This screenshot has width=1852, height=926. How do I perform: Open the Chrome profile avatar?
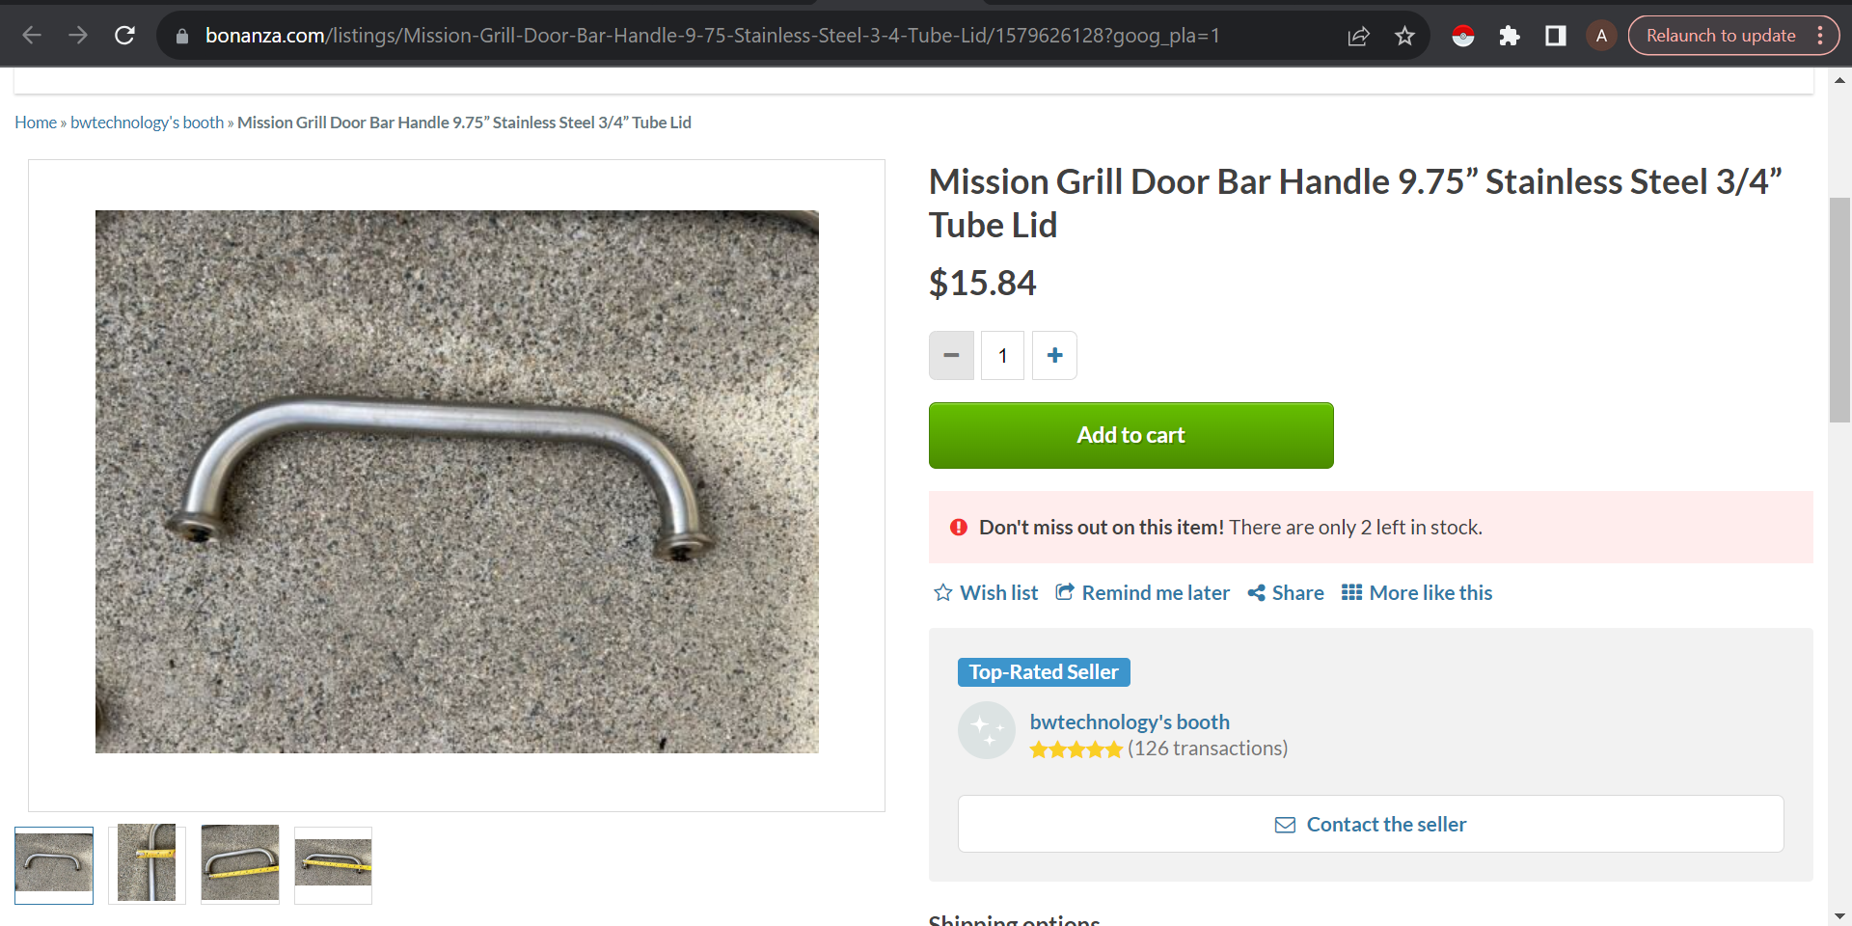[x=1601, y=36]
